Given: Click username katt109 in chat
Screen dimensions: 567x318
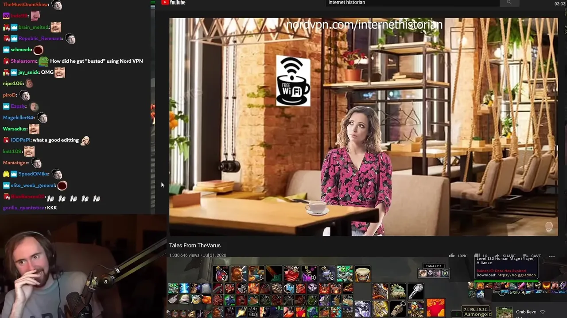Looking at the screenshot, I should point(12,151).
